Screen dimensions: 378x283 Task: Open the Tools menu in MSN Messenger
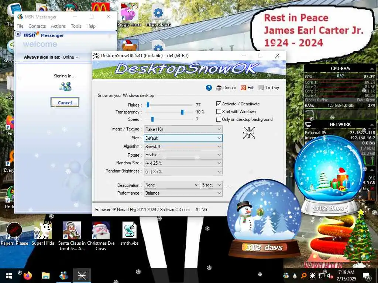(x=76, y=26)
